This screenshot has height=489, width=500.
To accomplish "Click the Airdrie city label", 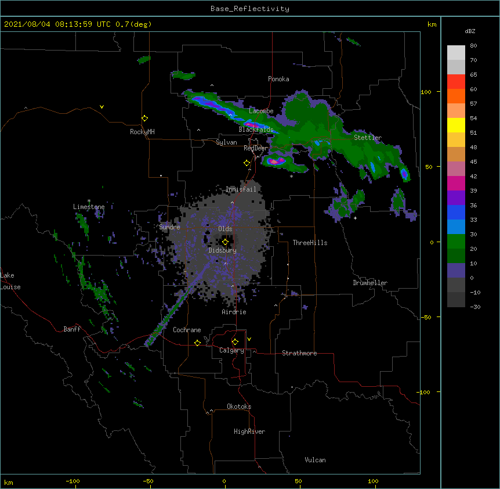I will 234,312.
